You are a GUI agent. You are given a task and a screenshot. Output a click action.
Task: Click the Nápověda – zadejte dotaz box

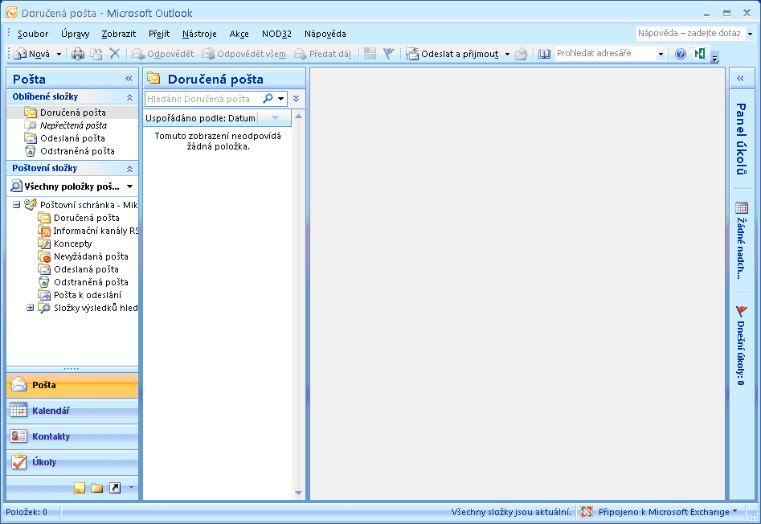[x=690, y=33]
